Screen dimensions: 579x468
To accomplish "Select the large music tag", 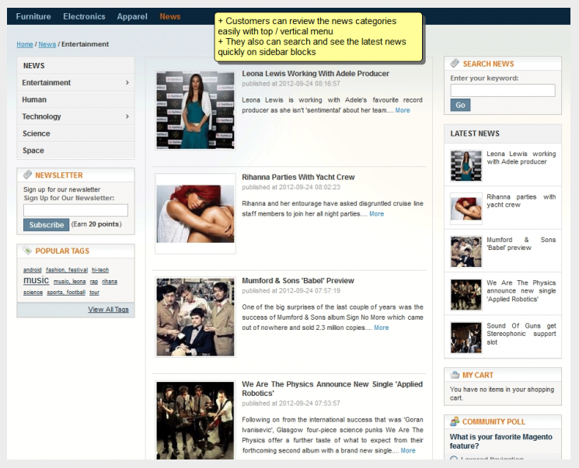I will pos(37,280).
